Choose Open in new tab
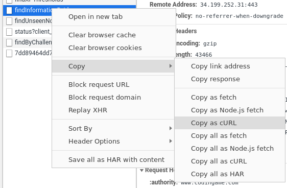Image resolution: width=287 pixels, height=188 pixels. click(113, 17)
